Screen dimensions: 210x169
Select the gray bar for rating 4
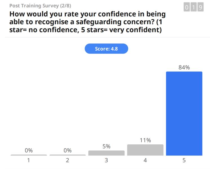[x=145, y=150]
